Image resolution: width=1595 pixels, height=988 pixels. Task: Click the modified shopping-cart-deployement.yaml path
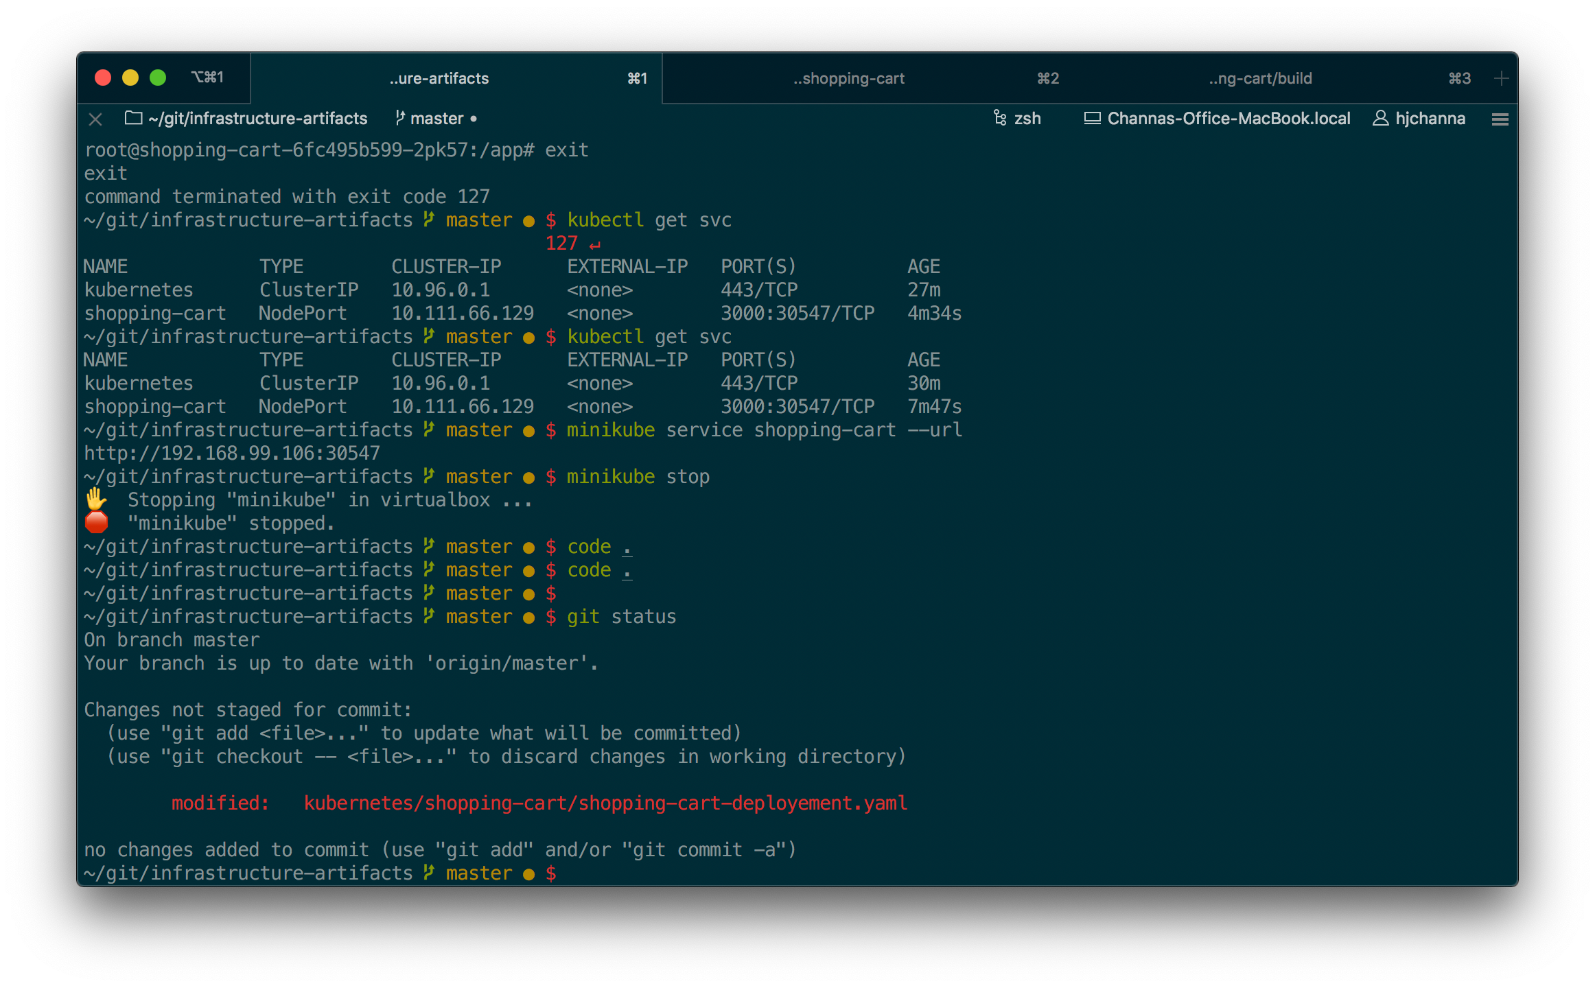point(605,803)
